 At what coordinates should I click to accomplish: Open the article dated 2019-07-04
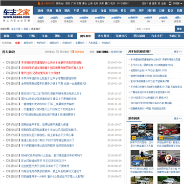[x=51, y=62]
